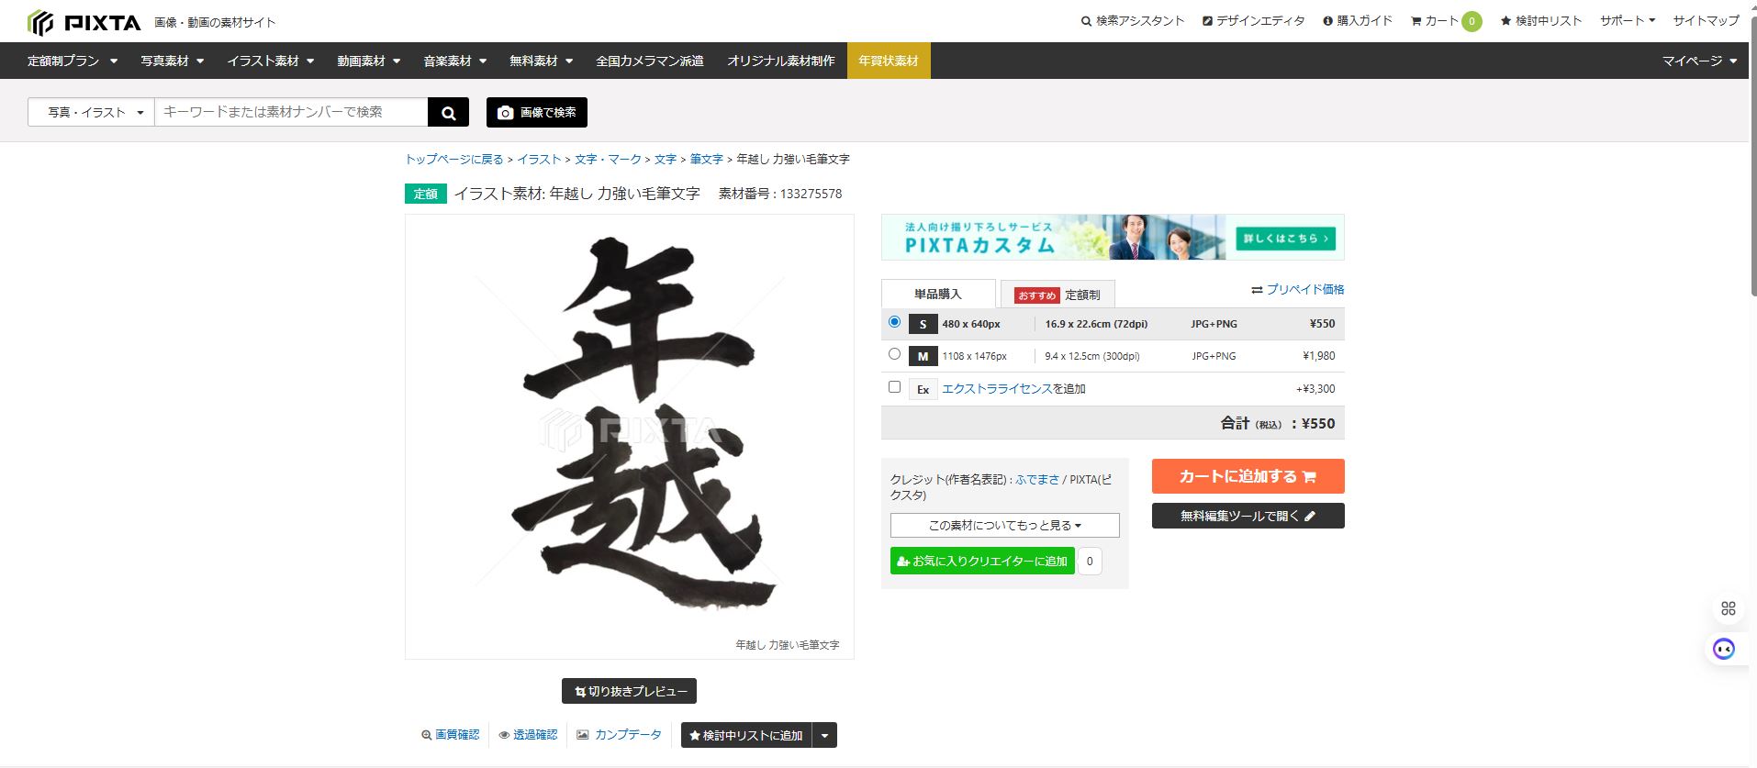
Task: Click the Ex license label icon
Action: tap(923, 389)
